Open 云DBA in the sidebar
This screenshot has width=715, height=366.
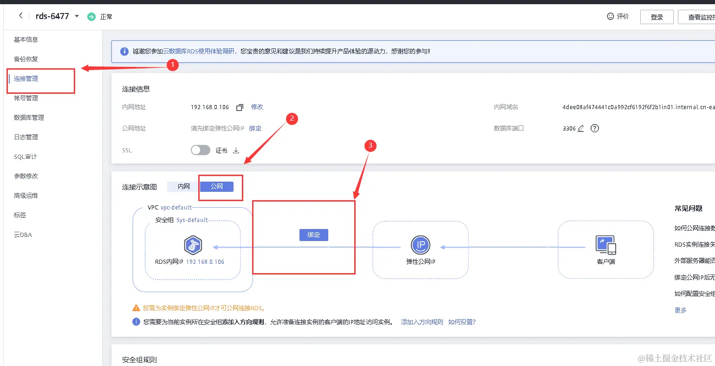pyautogui.click(x=23, y=235)
